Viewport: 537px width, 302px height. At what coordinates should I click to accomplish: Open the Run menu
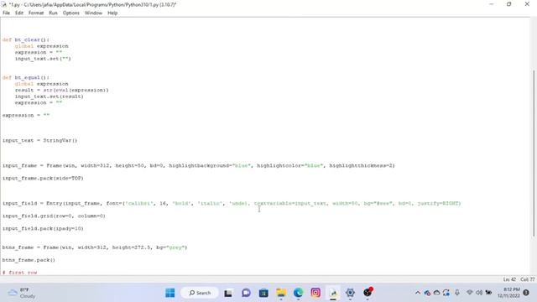(x=53, y=13)
